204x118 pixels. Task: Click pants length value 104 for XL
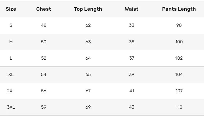[x=179, y=74]
